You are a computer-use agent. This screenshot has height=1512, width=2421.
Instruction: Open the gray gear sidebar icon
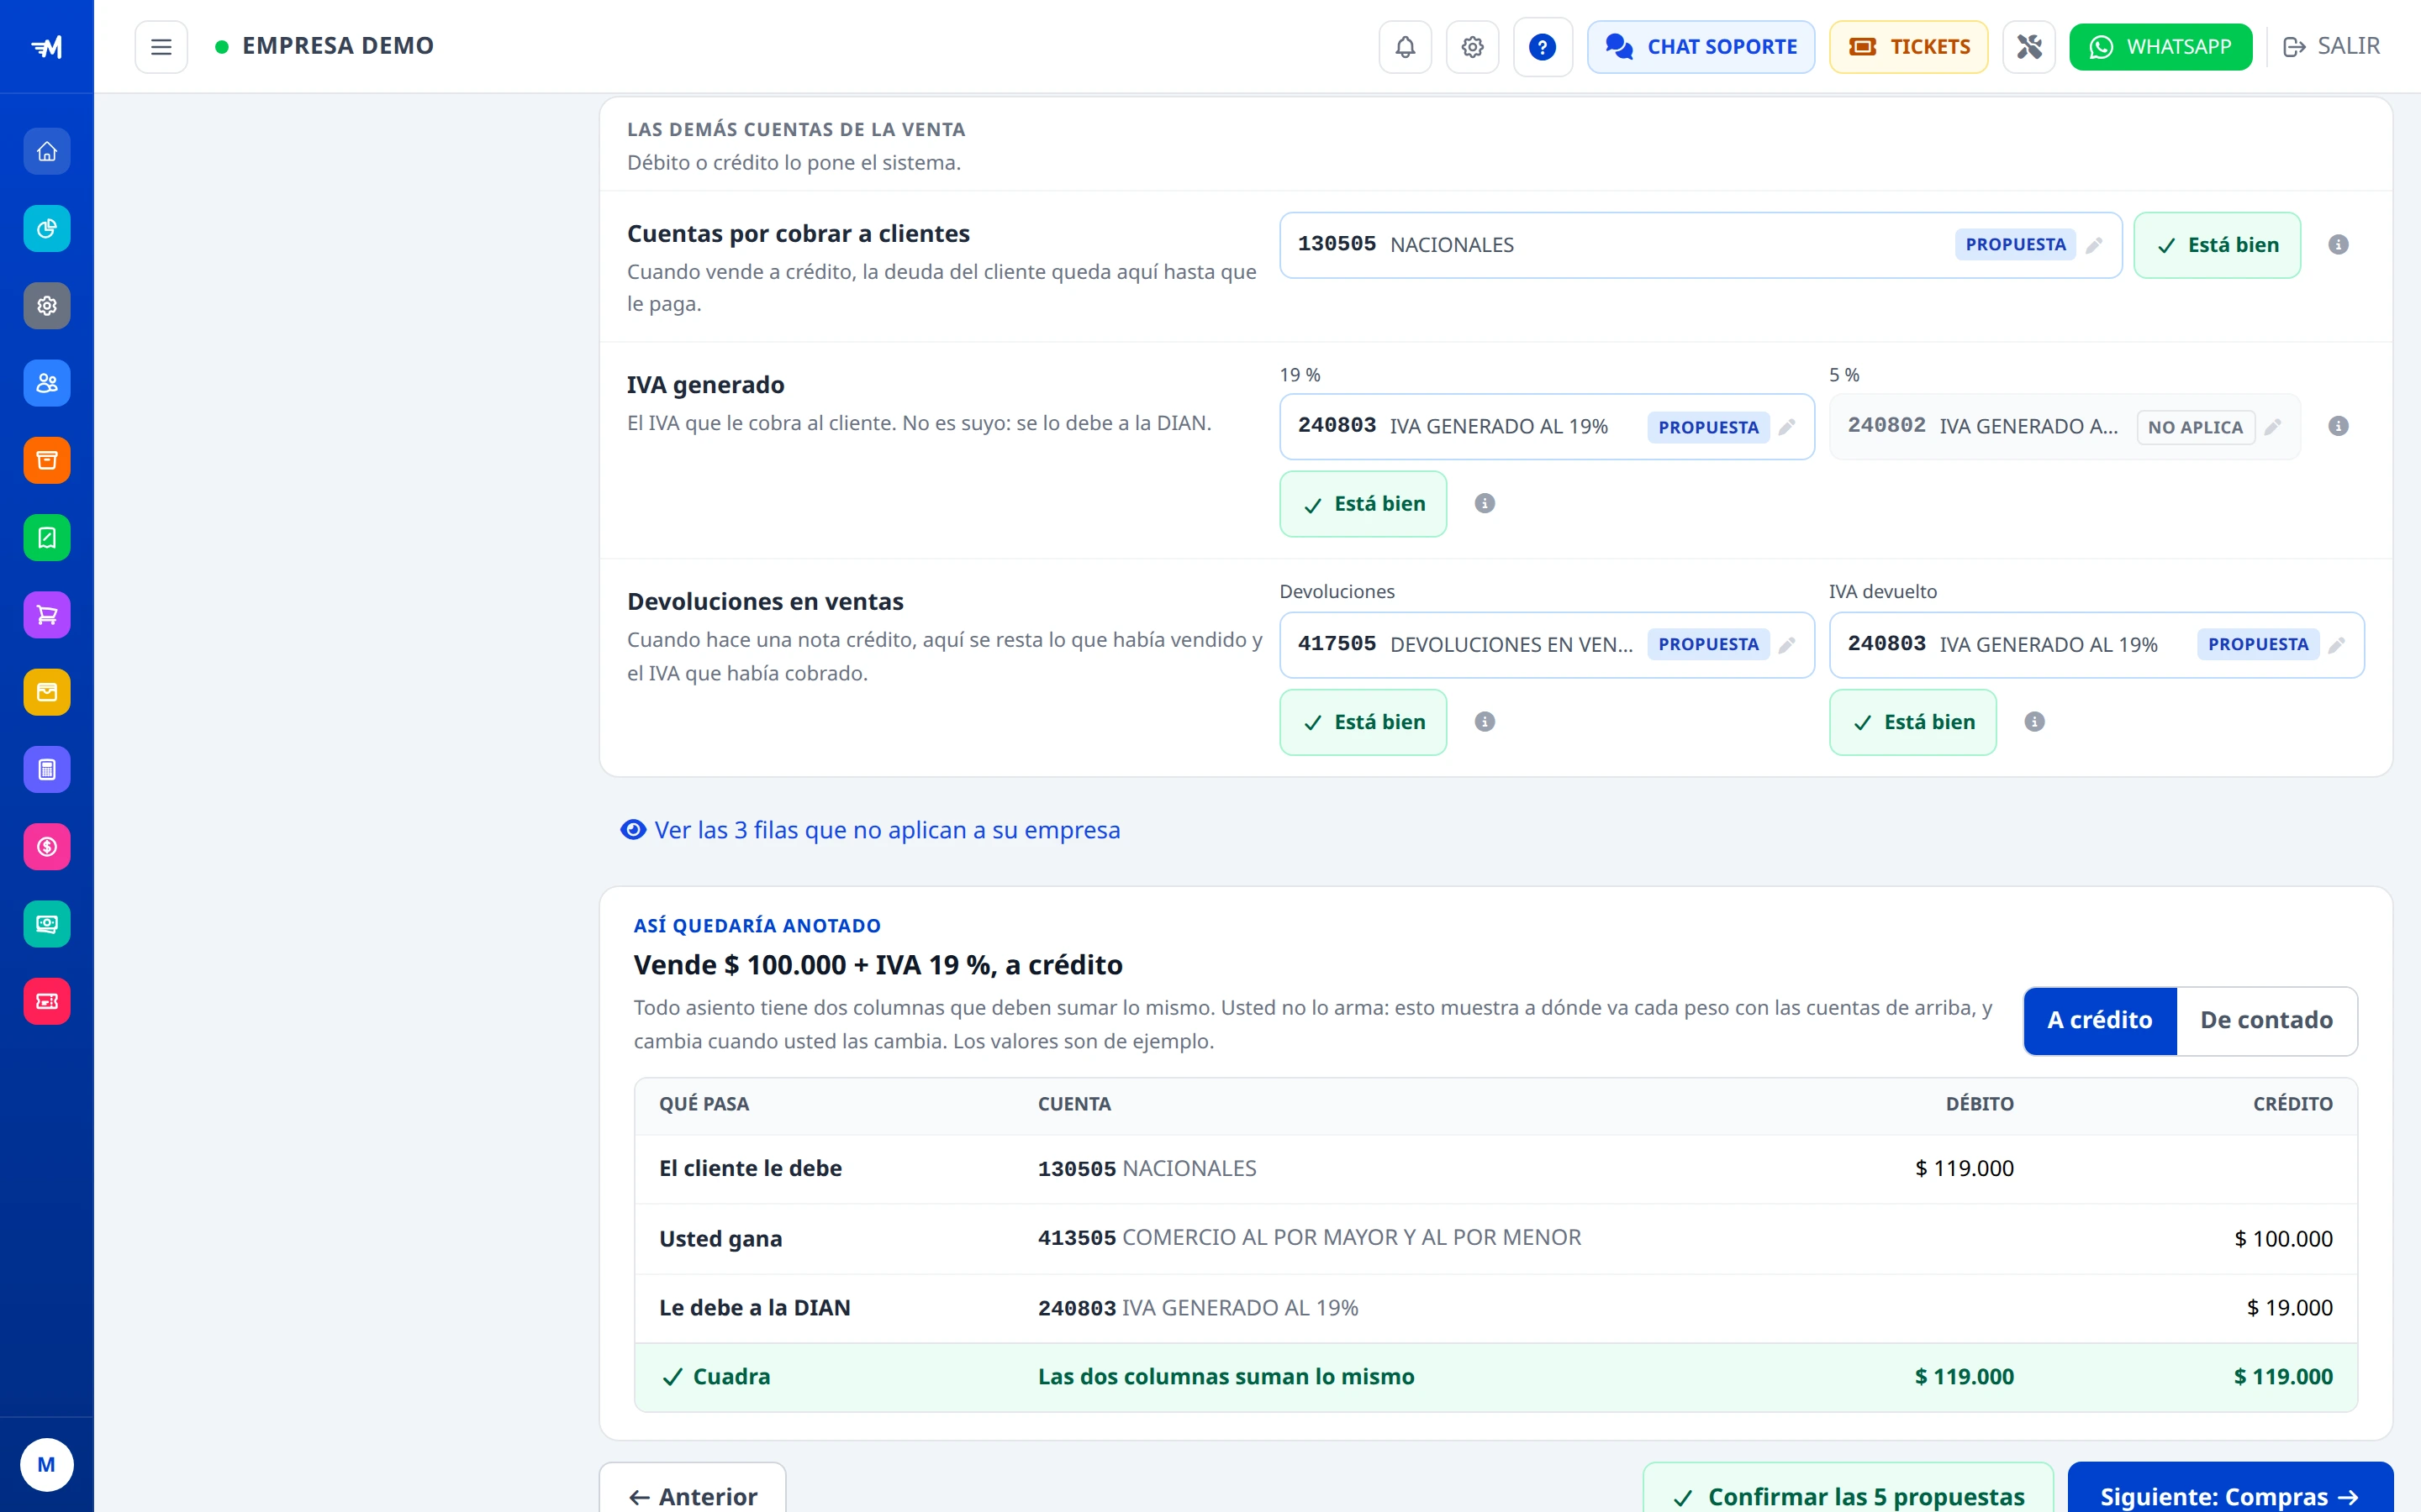tap(47, 305)
